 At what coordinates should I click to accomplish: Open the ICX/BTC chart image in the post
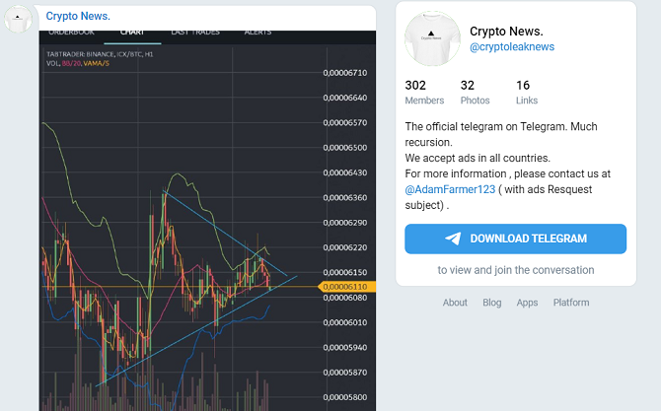coord(207,221)
